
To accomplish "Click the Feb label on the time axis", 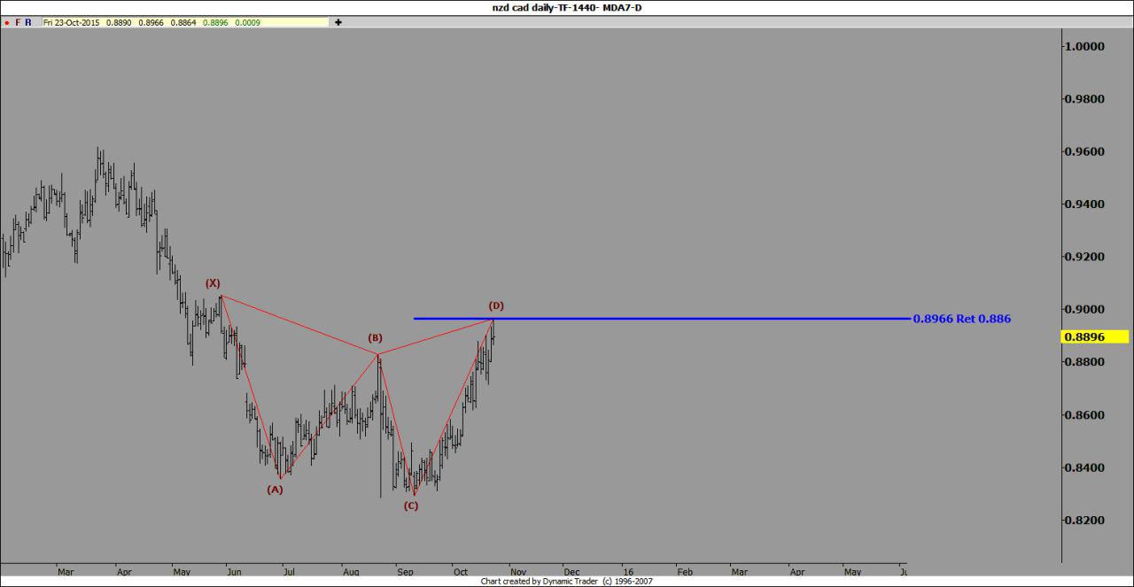I will (684, 572).
